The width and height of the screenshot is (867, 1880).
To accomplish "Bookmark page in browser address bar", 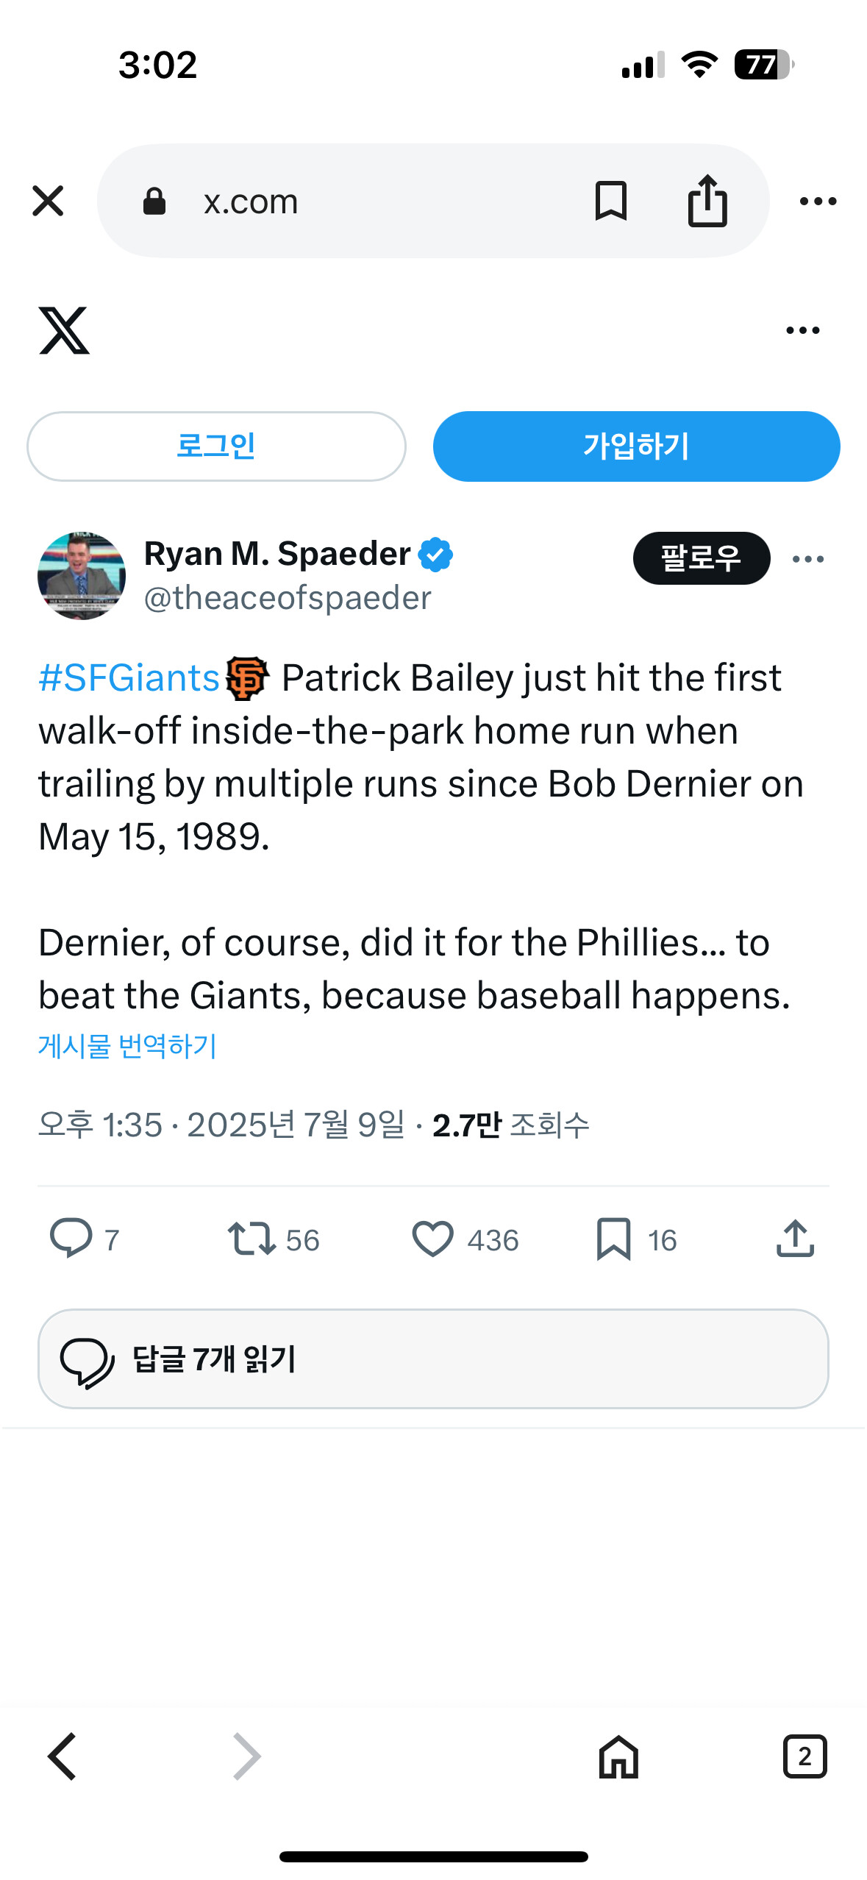I will (x=610, y=201).
